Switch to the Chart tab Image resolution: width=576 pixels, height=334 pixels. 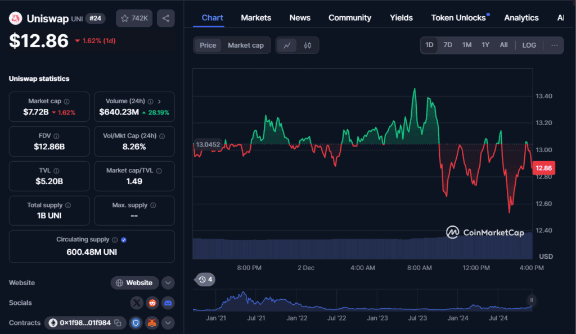pos(212,18)
